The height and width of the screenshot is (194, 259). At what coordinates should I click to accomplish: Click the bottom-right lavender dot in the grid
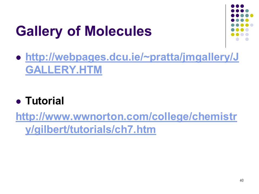[x=247, y=39]
